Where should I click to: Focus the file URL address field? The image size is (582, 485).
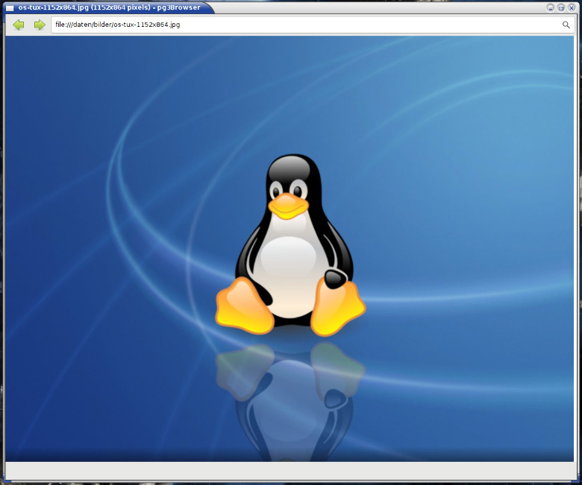(313, 25)
